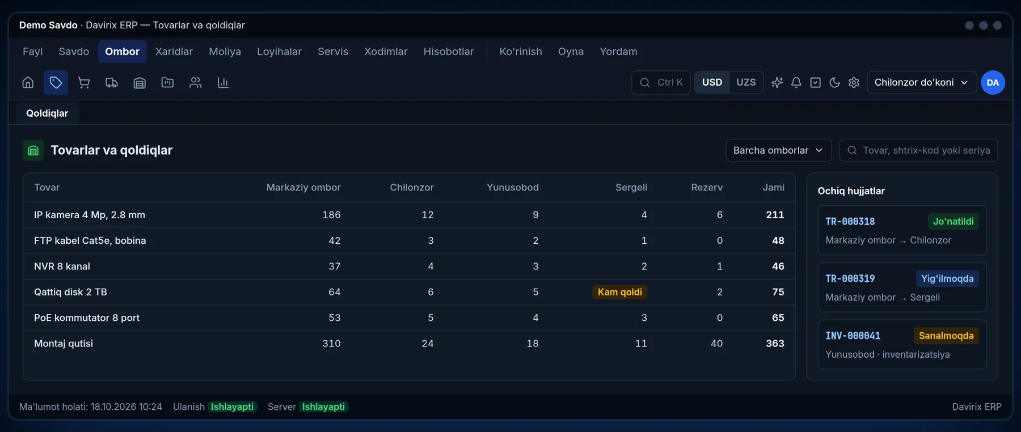Open transfer document TR-000318
This screenshot has width=1021, height=432.
pos(901,230)
